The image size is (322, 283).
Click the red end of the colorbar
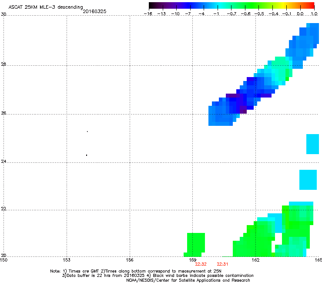click(x=311, y=5)
